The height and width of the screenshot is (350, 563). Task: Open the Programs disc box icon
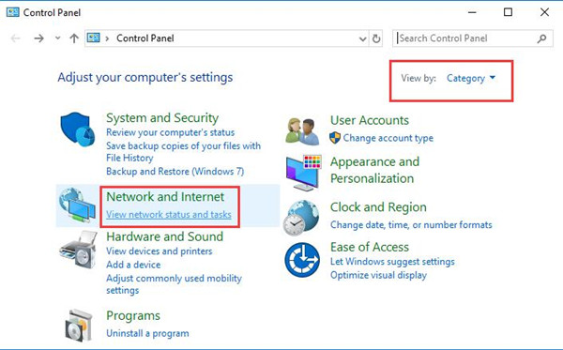pos(79,326)
